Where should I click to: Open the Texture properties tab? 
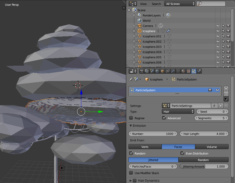(x=188, y=71)
